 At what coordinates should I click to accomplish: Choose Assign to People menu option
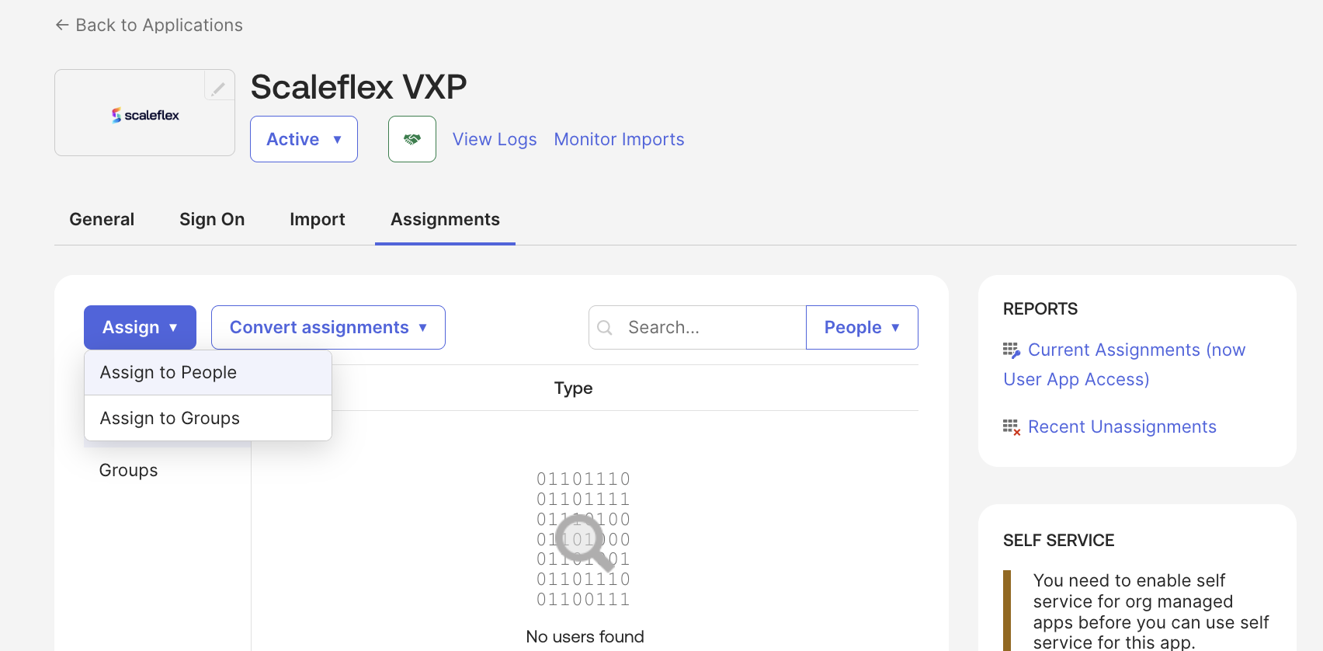(x=168, y=373)
